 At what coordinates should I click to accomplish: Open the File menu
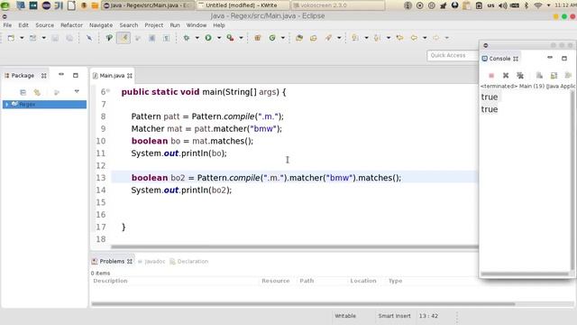7,25
